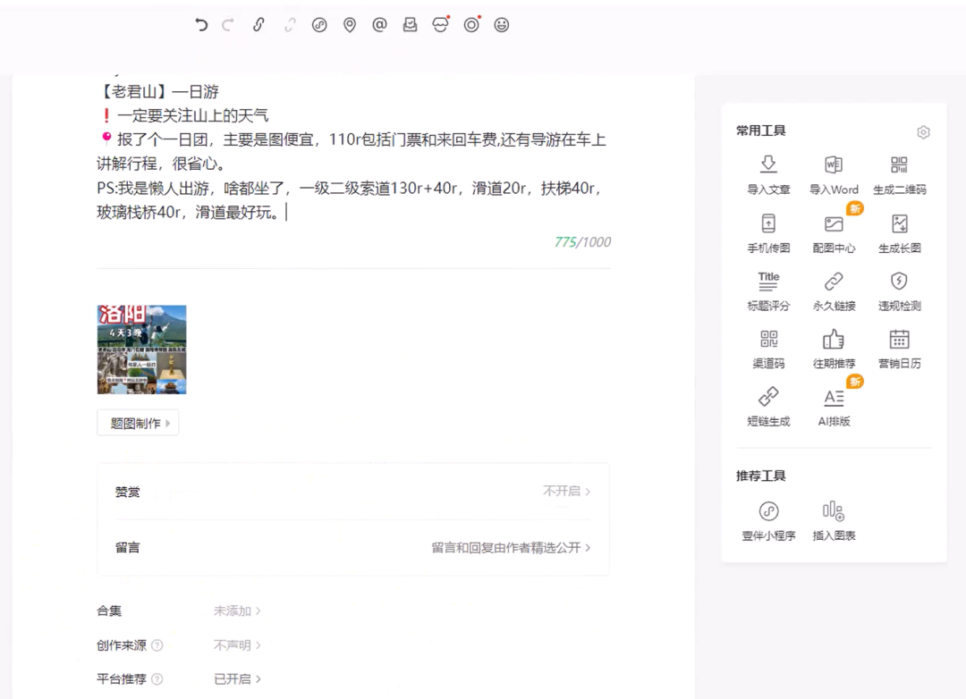Click the line starting PS:我是懒人出游
The height and width of the screenshot is (699, 966).
pos(350,189)
